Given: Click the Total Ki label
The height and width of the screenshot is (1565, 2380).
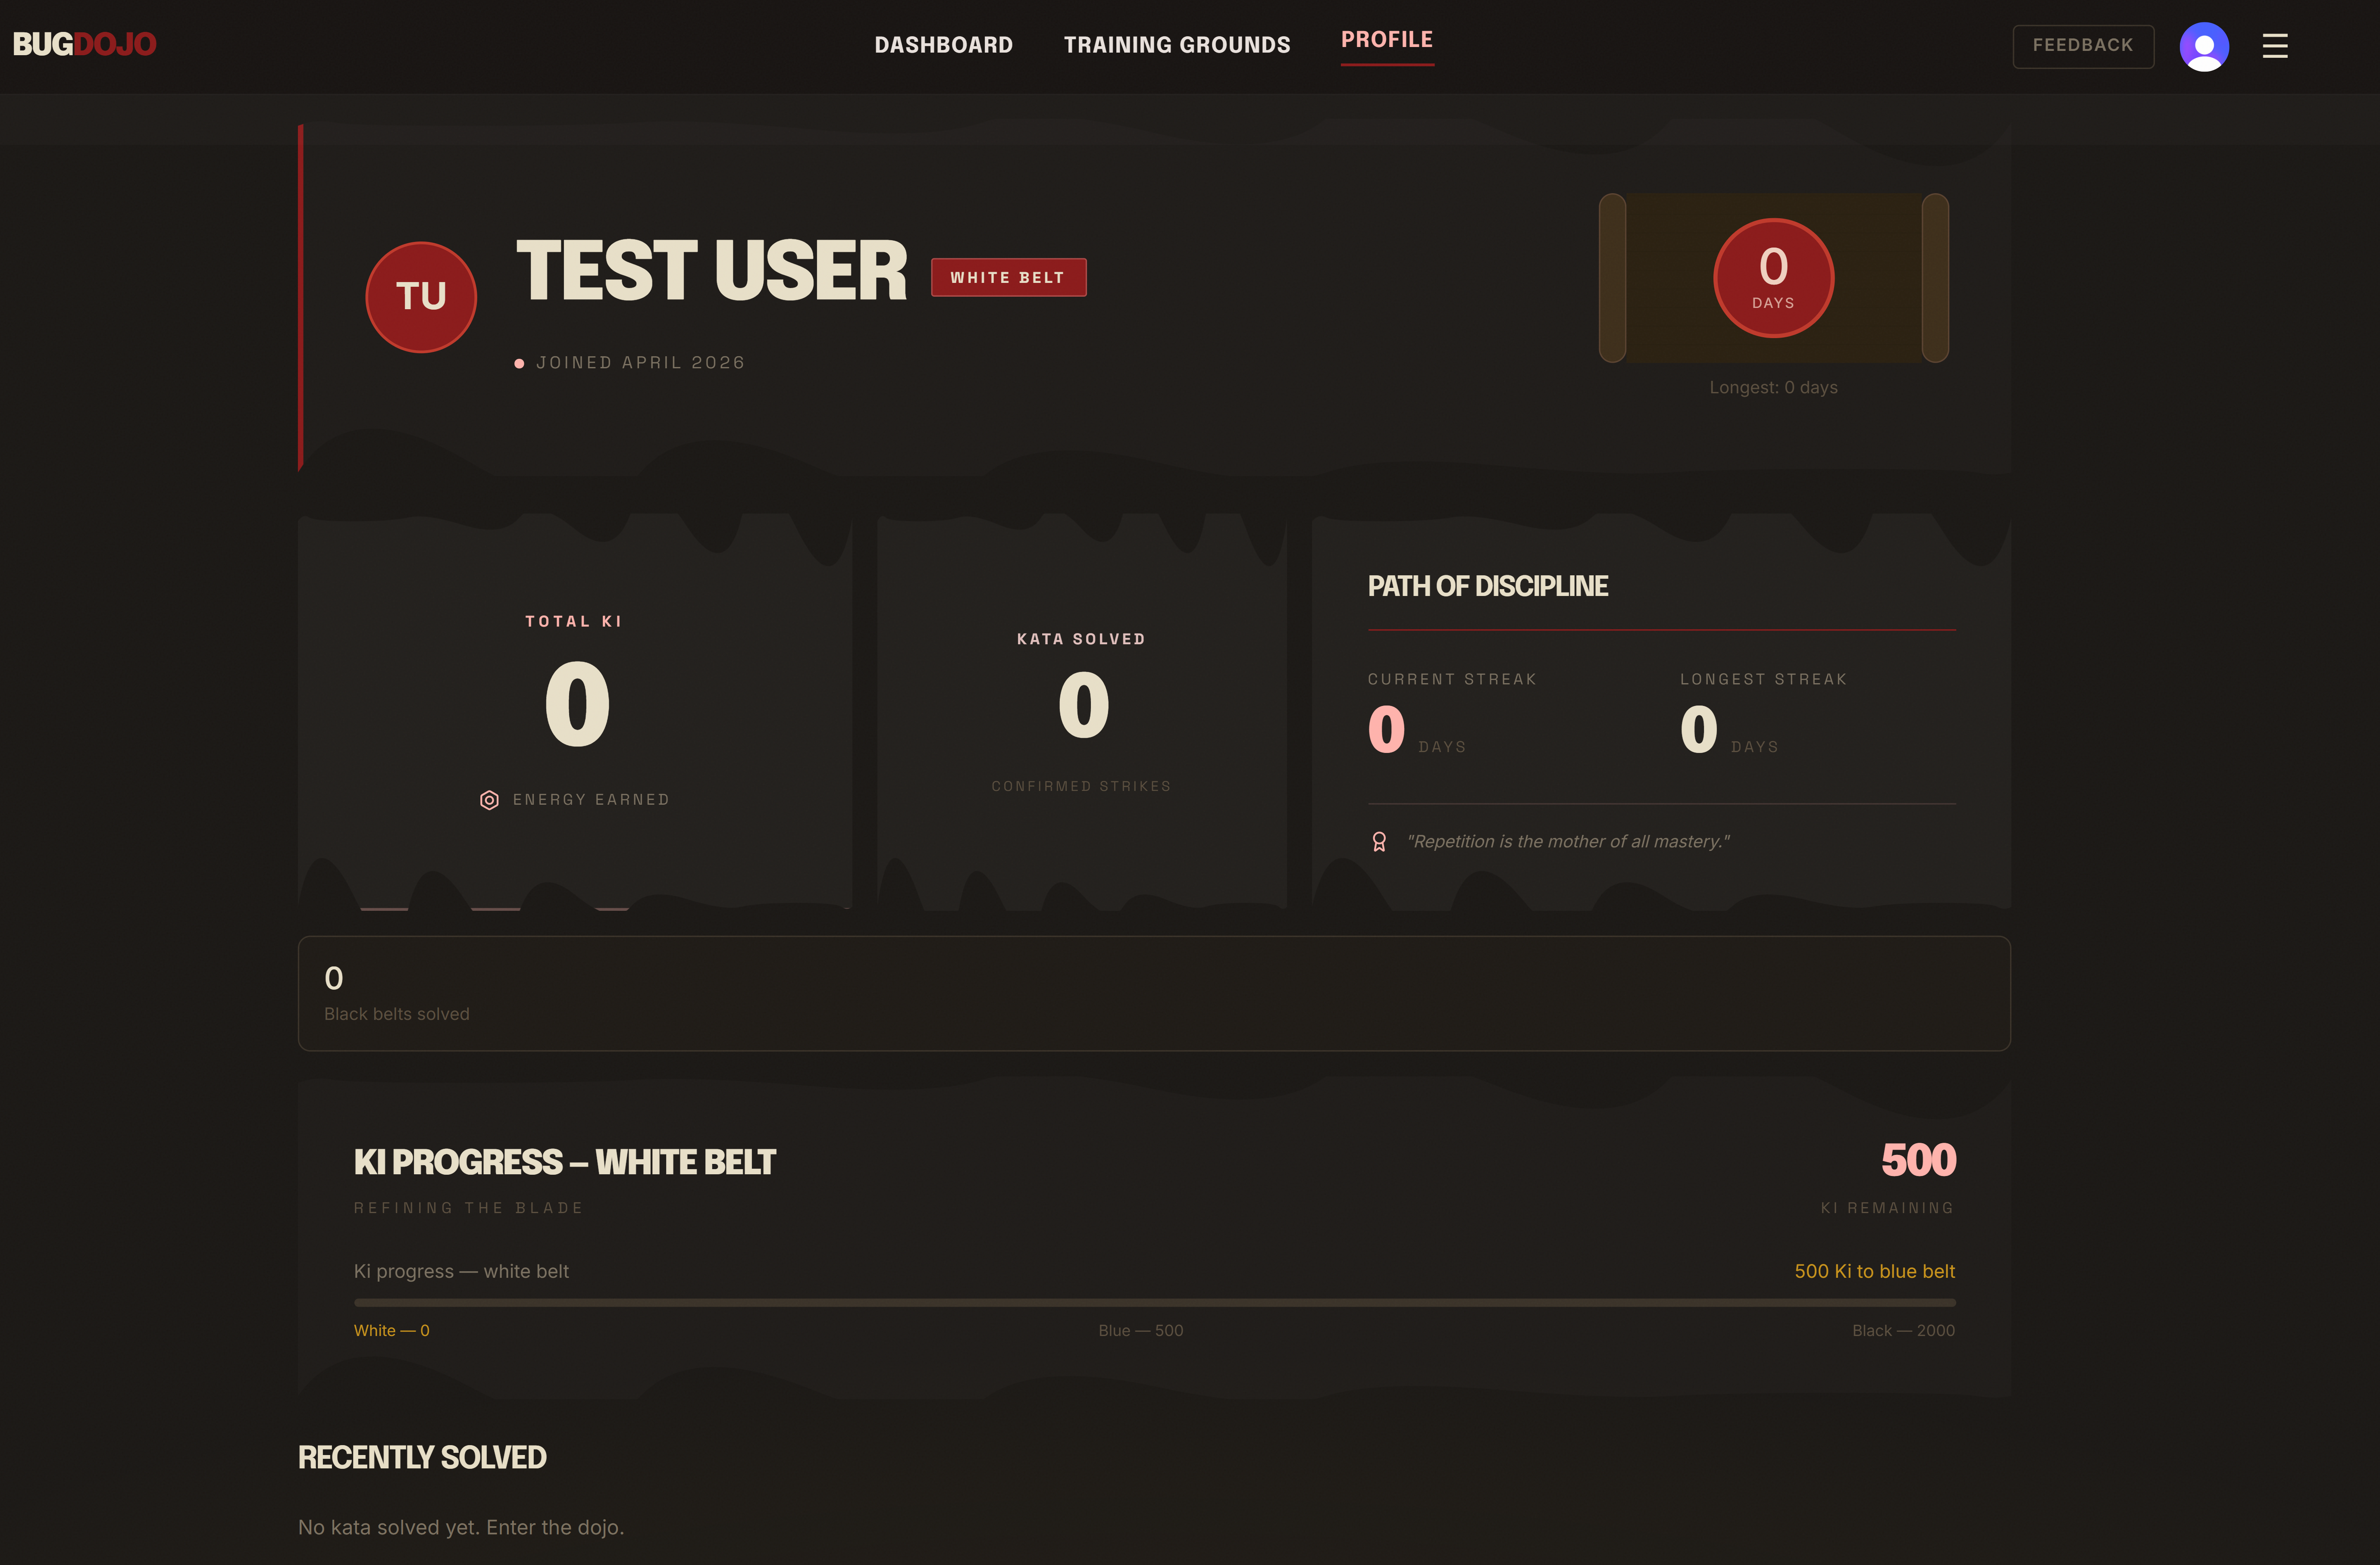Looking at the screenshot, I should pyautogui.click(x=574, y=621).
